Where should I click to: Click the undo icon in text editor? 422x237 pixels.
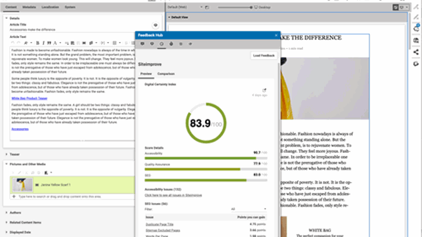coord(13,43)
